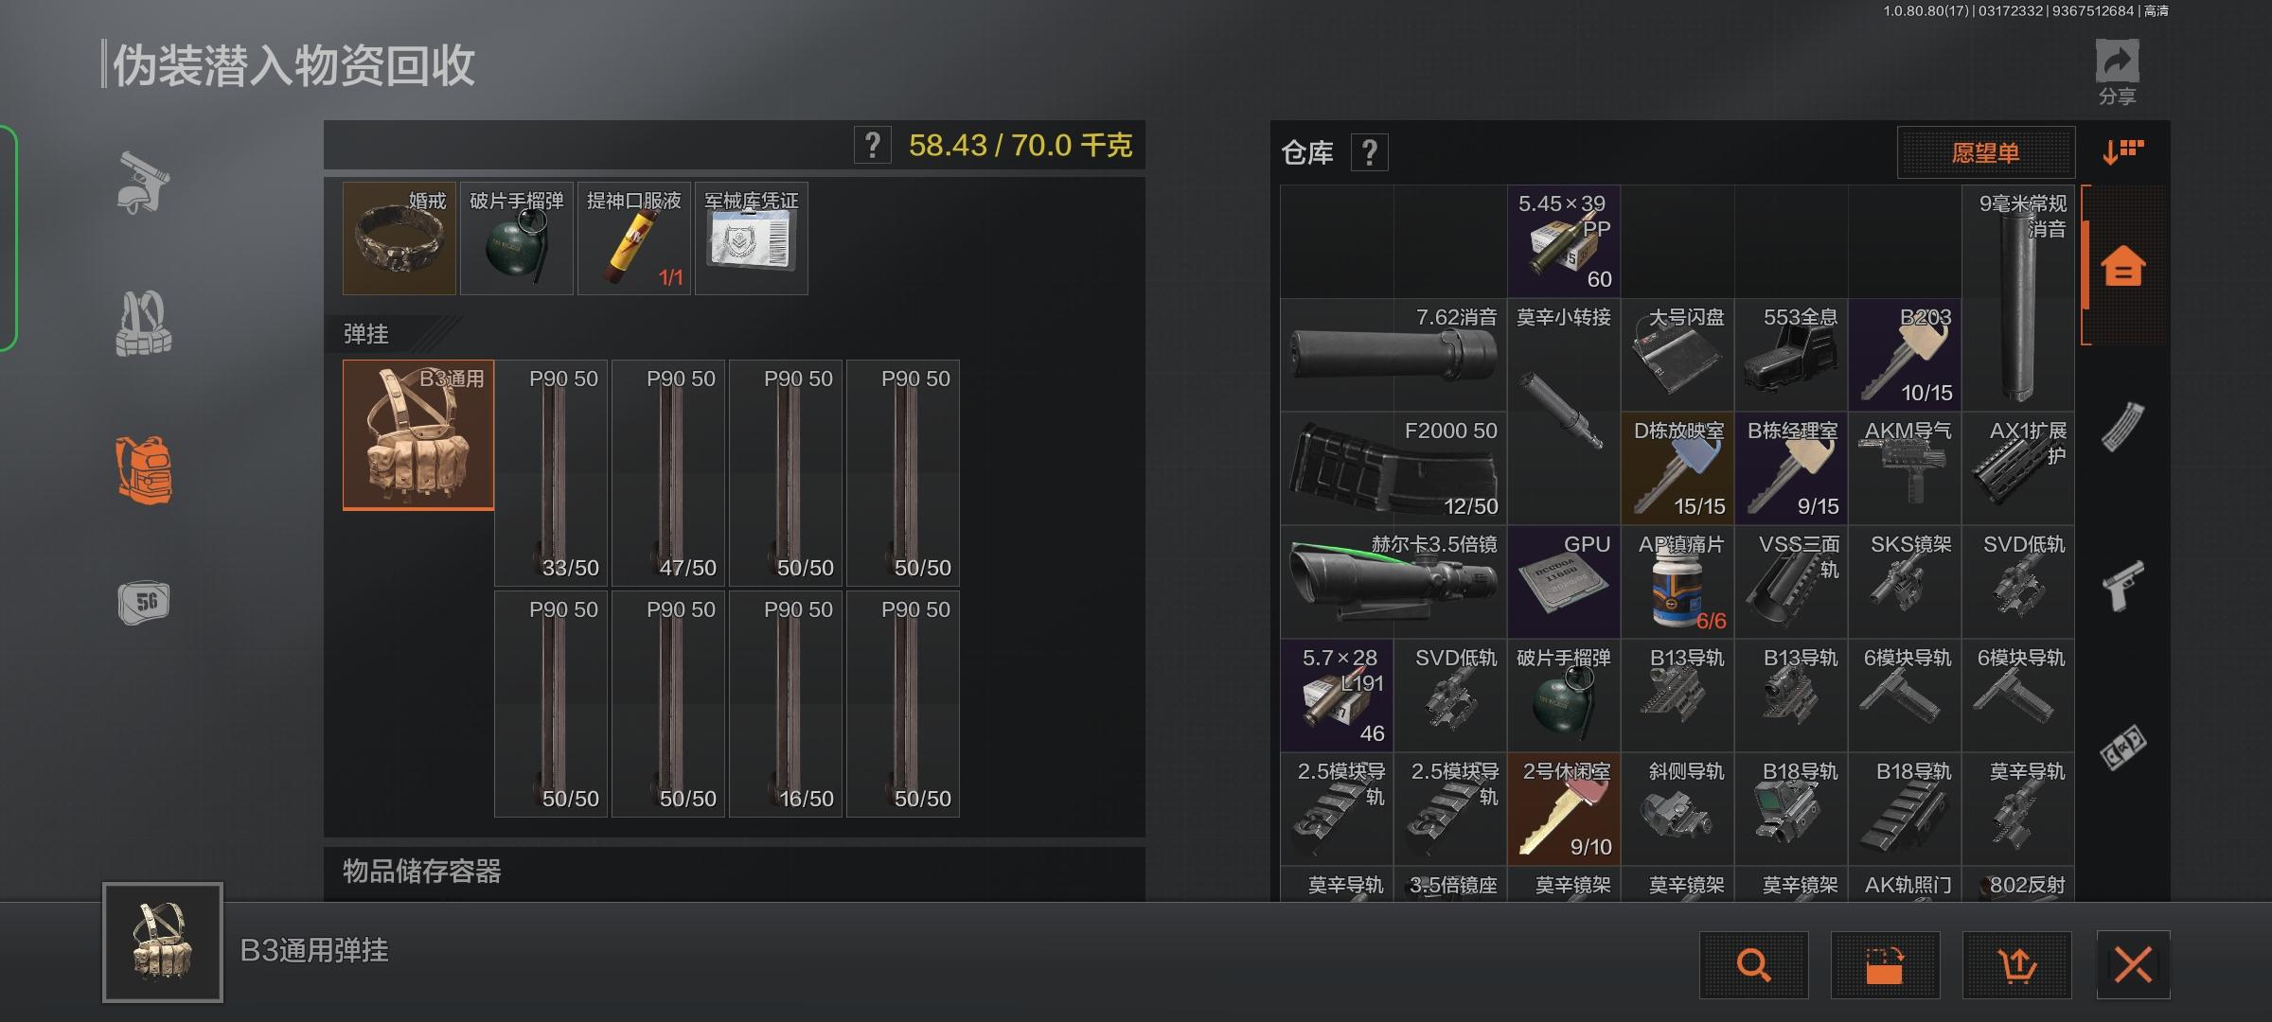Click the sell cart upload button
This screenshot has width=2272, height=1022.
2016,965
